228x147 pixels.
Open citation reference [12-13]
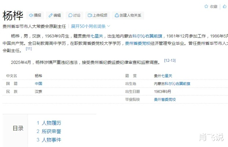[x=170, y=60]
